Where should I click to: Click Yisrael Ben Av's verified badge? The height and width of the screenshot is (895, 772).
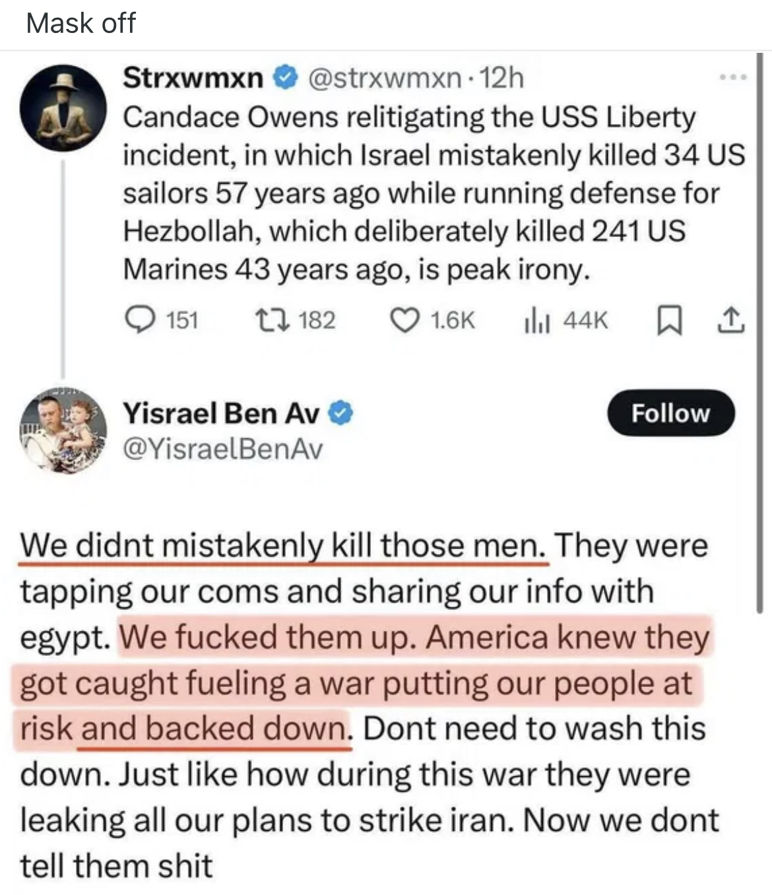[340, 414]
